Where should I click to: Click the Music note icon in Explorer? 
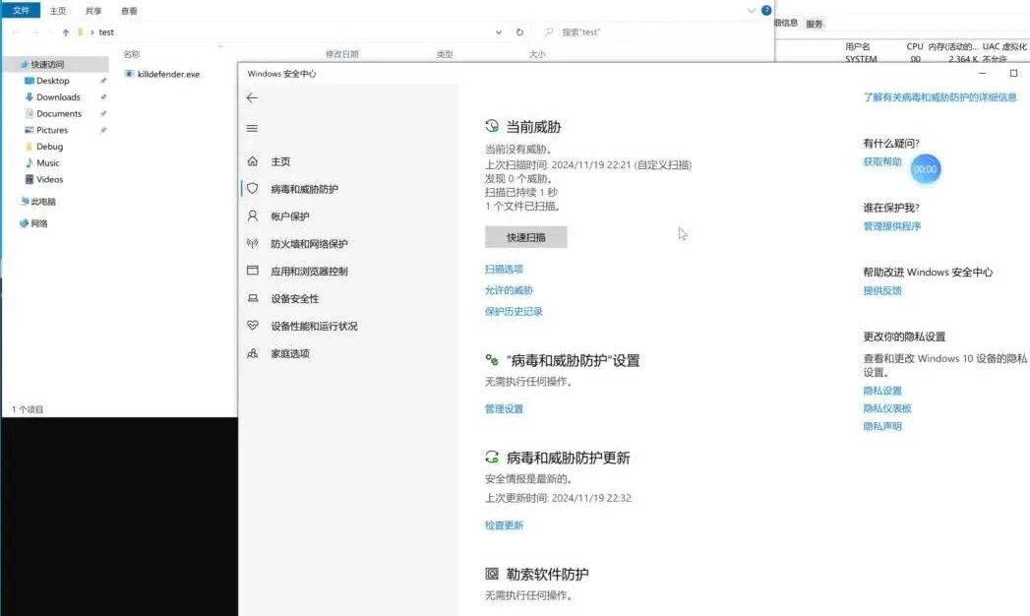29,163
